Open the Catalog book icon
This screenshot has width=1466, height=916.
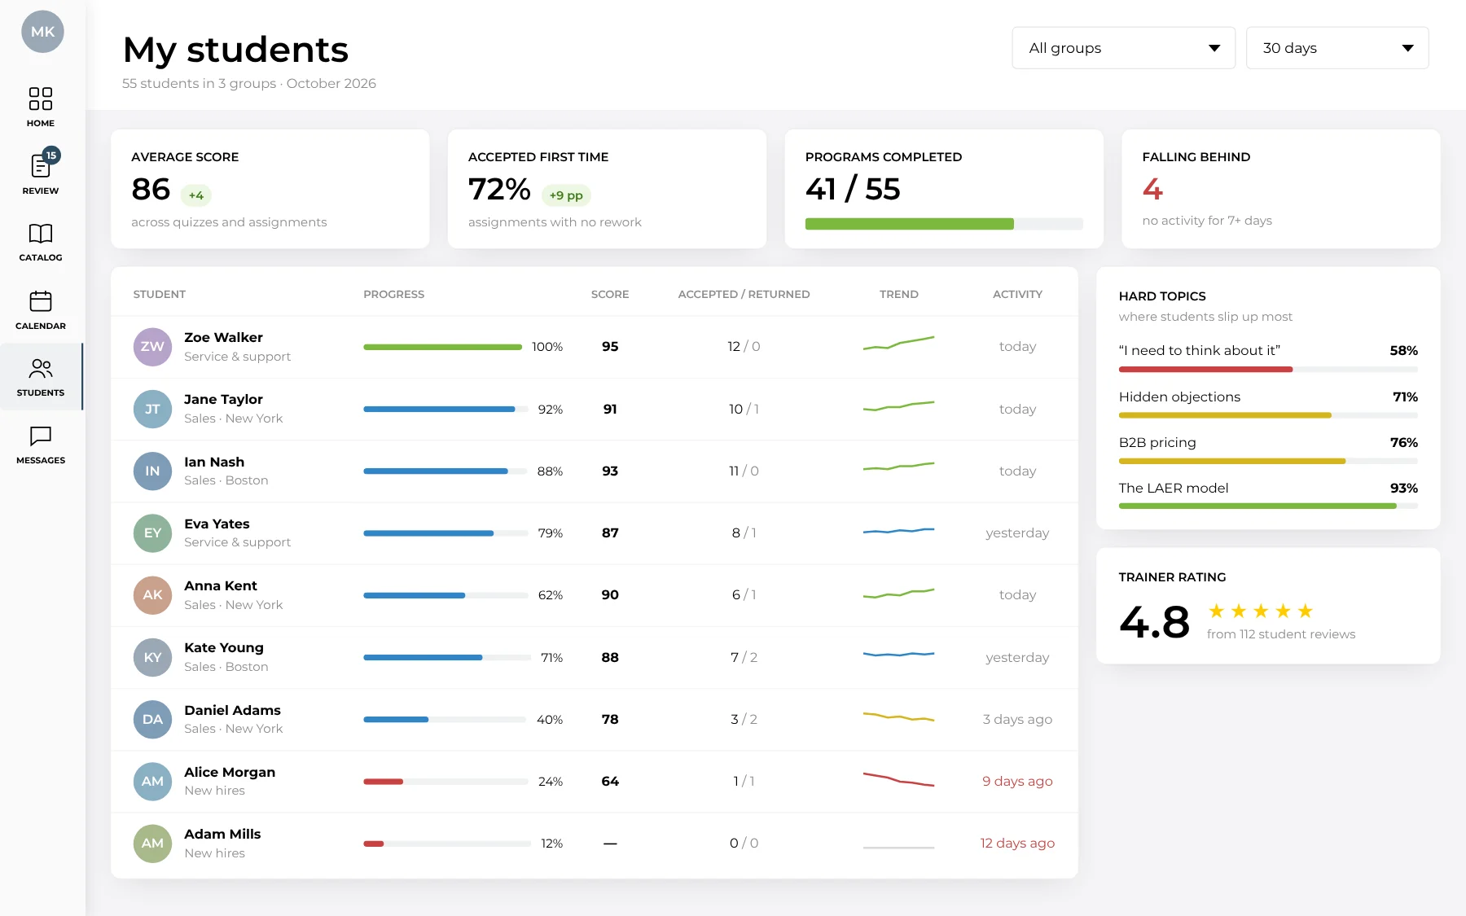pos(41,234)
